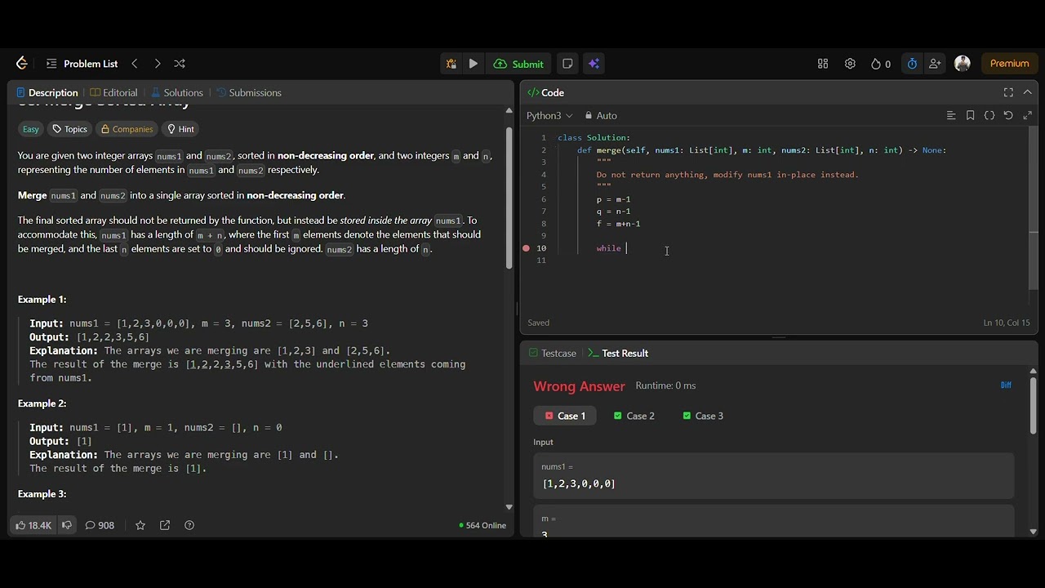This screenshot has height=588, width=1045.
Task: Click the help question mark icon
Action: click(x=189, y=525)
